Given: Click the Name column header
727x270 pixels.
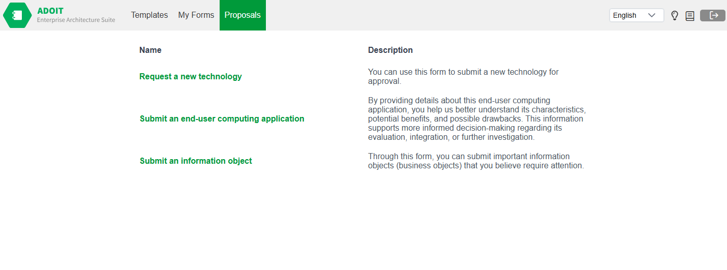Looking at the screenshot, I should 150,50.
